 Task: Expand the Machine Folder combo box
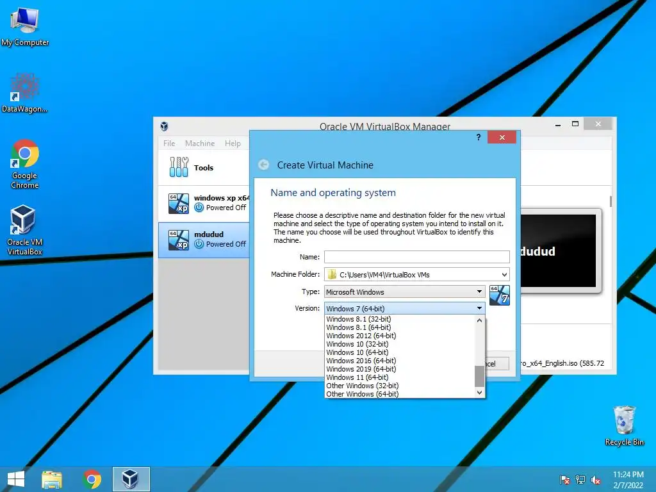[504, 274]
